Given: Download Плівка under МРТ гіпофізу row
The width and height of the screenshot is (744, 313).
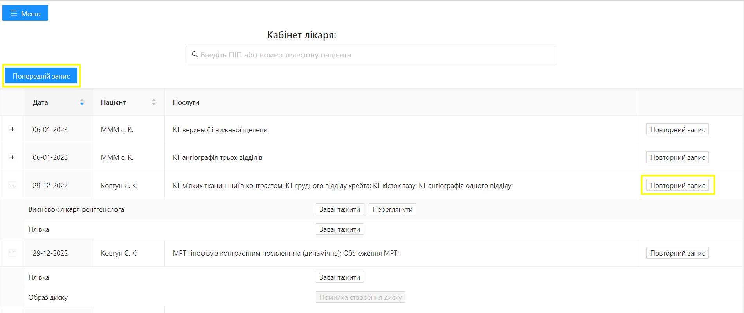Looking at the screenshot, I should 339,277.
